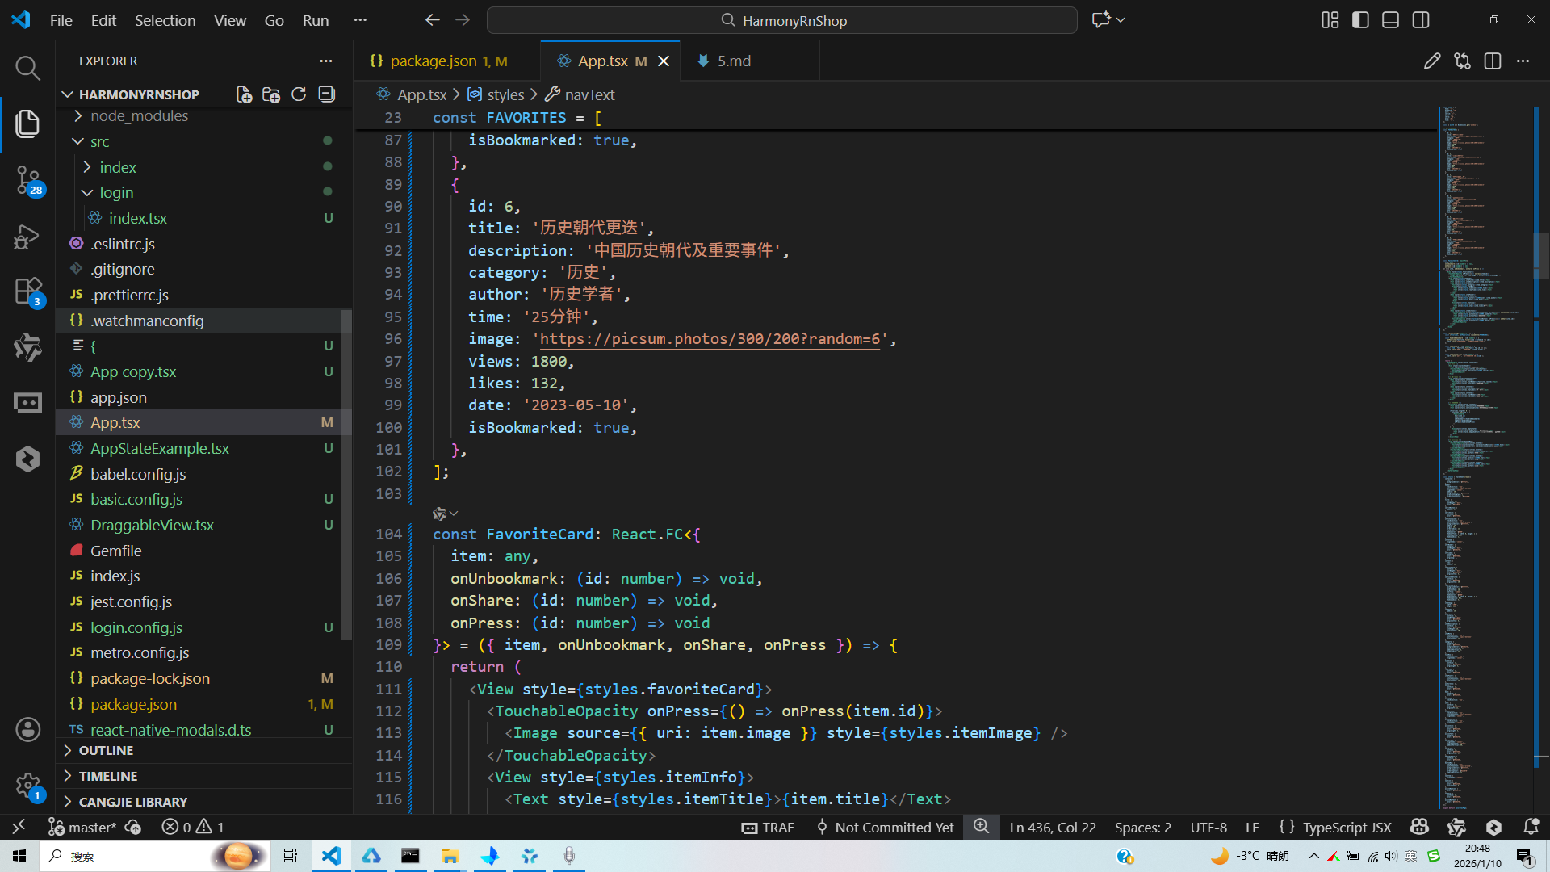
Task: Open Run and Debug view
Action: [x=27, y=237]
